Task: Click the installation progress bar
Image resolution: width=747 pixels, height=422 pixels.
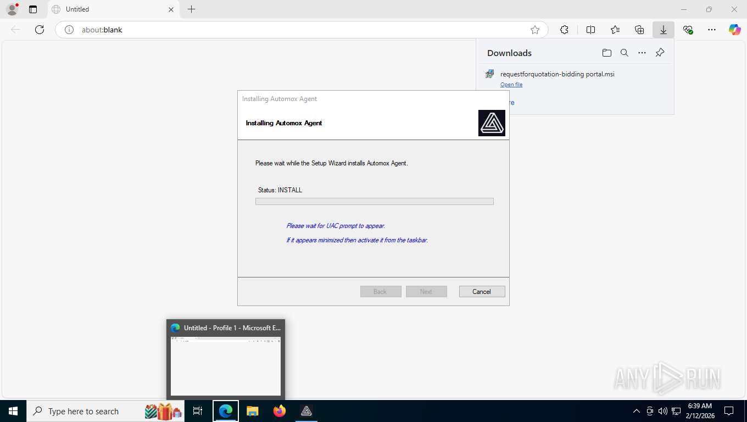Action: point(375,202)
